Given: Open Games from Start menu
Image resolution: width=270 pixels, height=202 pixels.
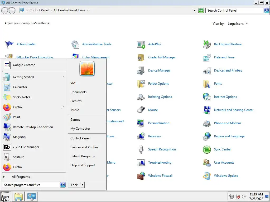Looking at the screenshot, I should 75,120.
